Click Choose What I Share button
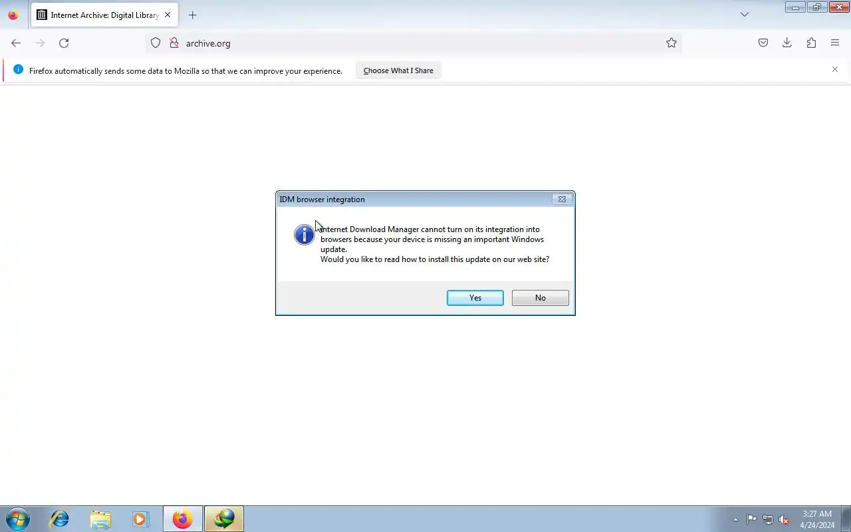This screenshot has width=851, height=532. pyautogui.click(x=398, y=70)
